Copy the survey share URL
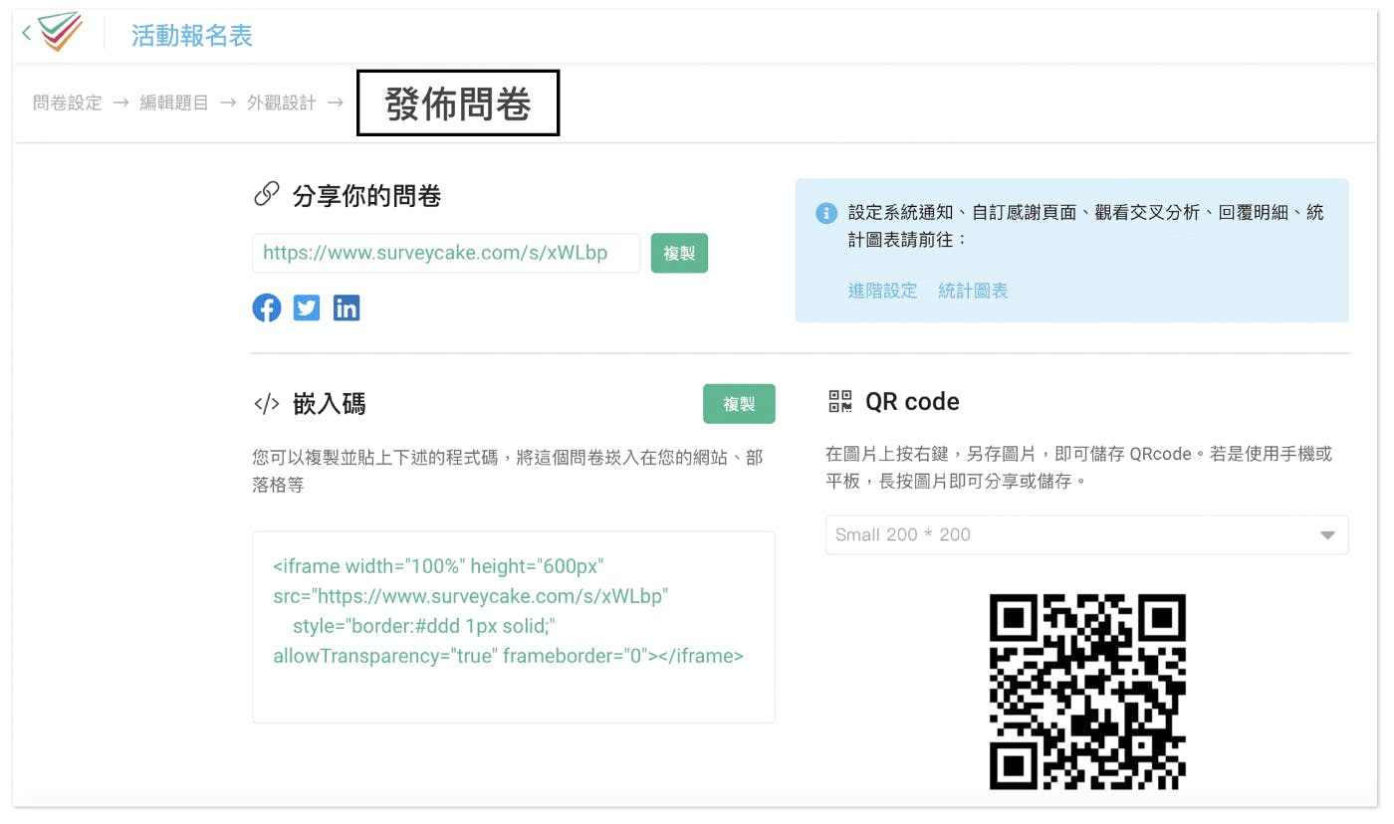Viewport: 1394px width, 824px height. pyautogui.click(x=679, y=254)
